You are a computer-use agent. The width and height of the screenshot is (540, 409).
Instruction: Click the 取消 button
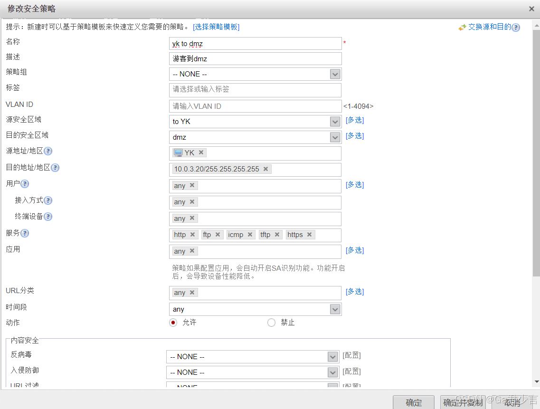tap(512, 402)
